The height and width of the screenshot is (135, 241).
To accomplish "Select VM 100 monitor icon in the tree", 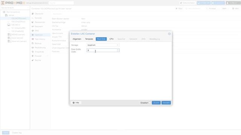I will click(9, 25).
